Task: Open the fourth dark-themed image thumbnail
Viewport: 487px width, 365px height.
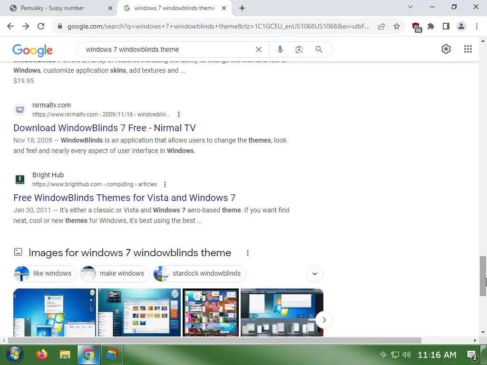Action: 282,312
